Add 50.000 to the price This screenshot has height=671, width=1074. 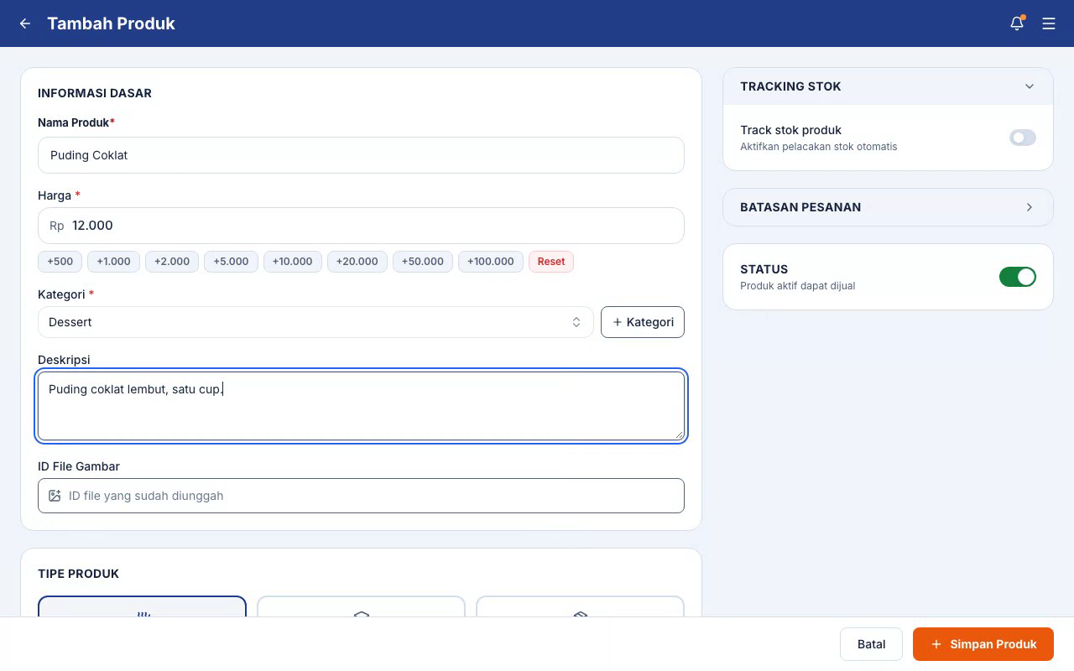(x=423, y=262)
